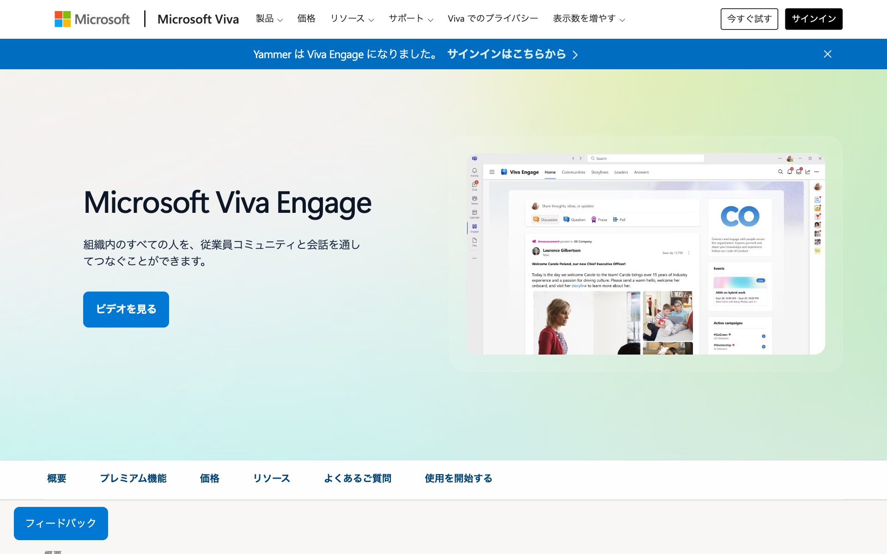The height and width of the screenshot is (554, 887).
Task: Click the chevron next to サインインはこちらから
Action: tap(575, 54)
